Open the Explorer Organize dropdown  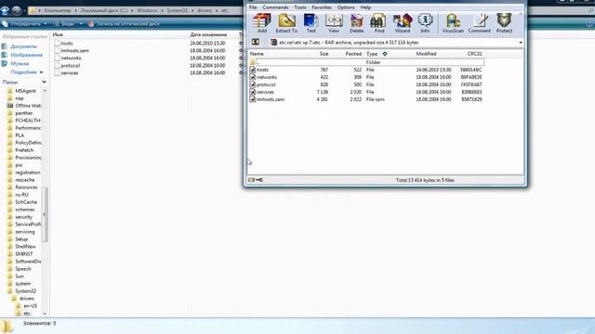pos(25,24)
